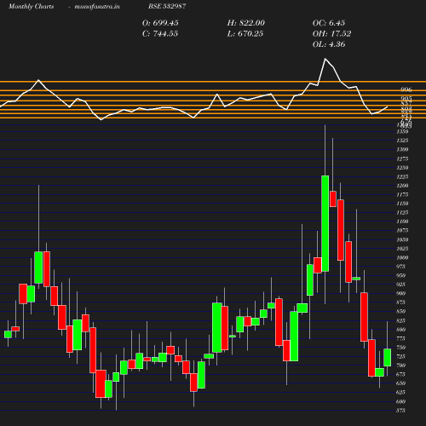Click the "BSE 532987" stock code
The height and width of the screenshot is (426, 426).
(167, 6)
